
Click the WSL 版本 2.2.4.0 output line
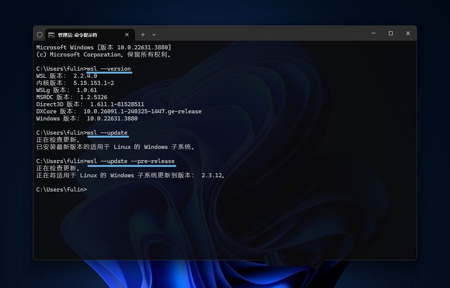click(x=67, y=76)
